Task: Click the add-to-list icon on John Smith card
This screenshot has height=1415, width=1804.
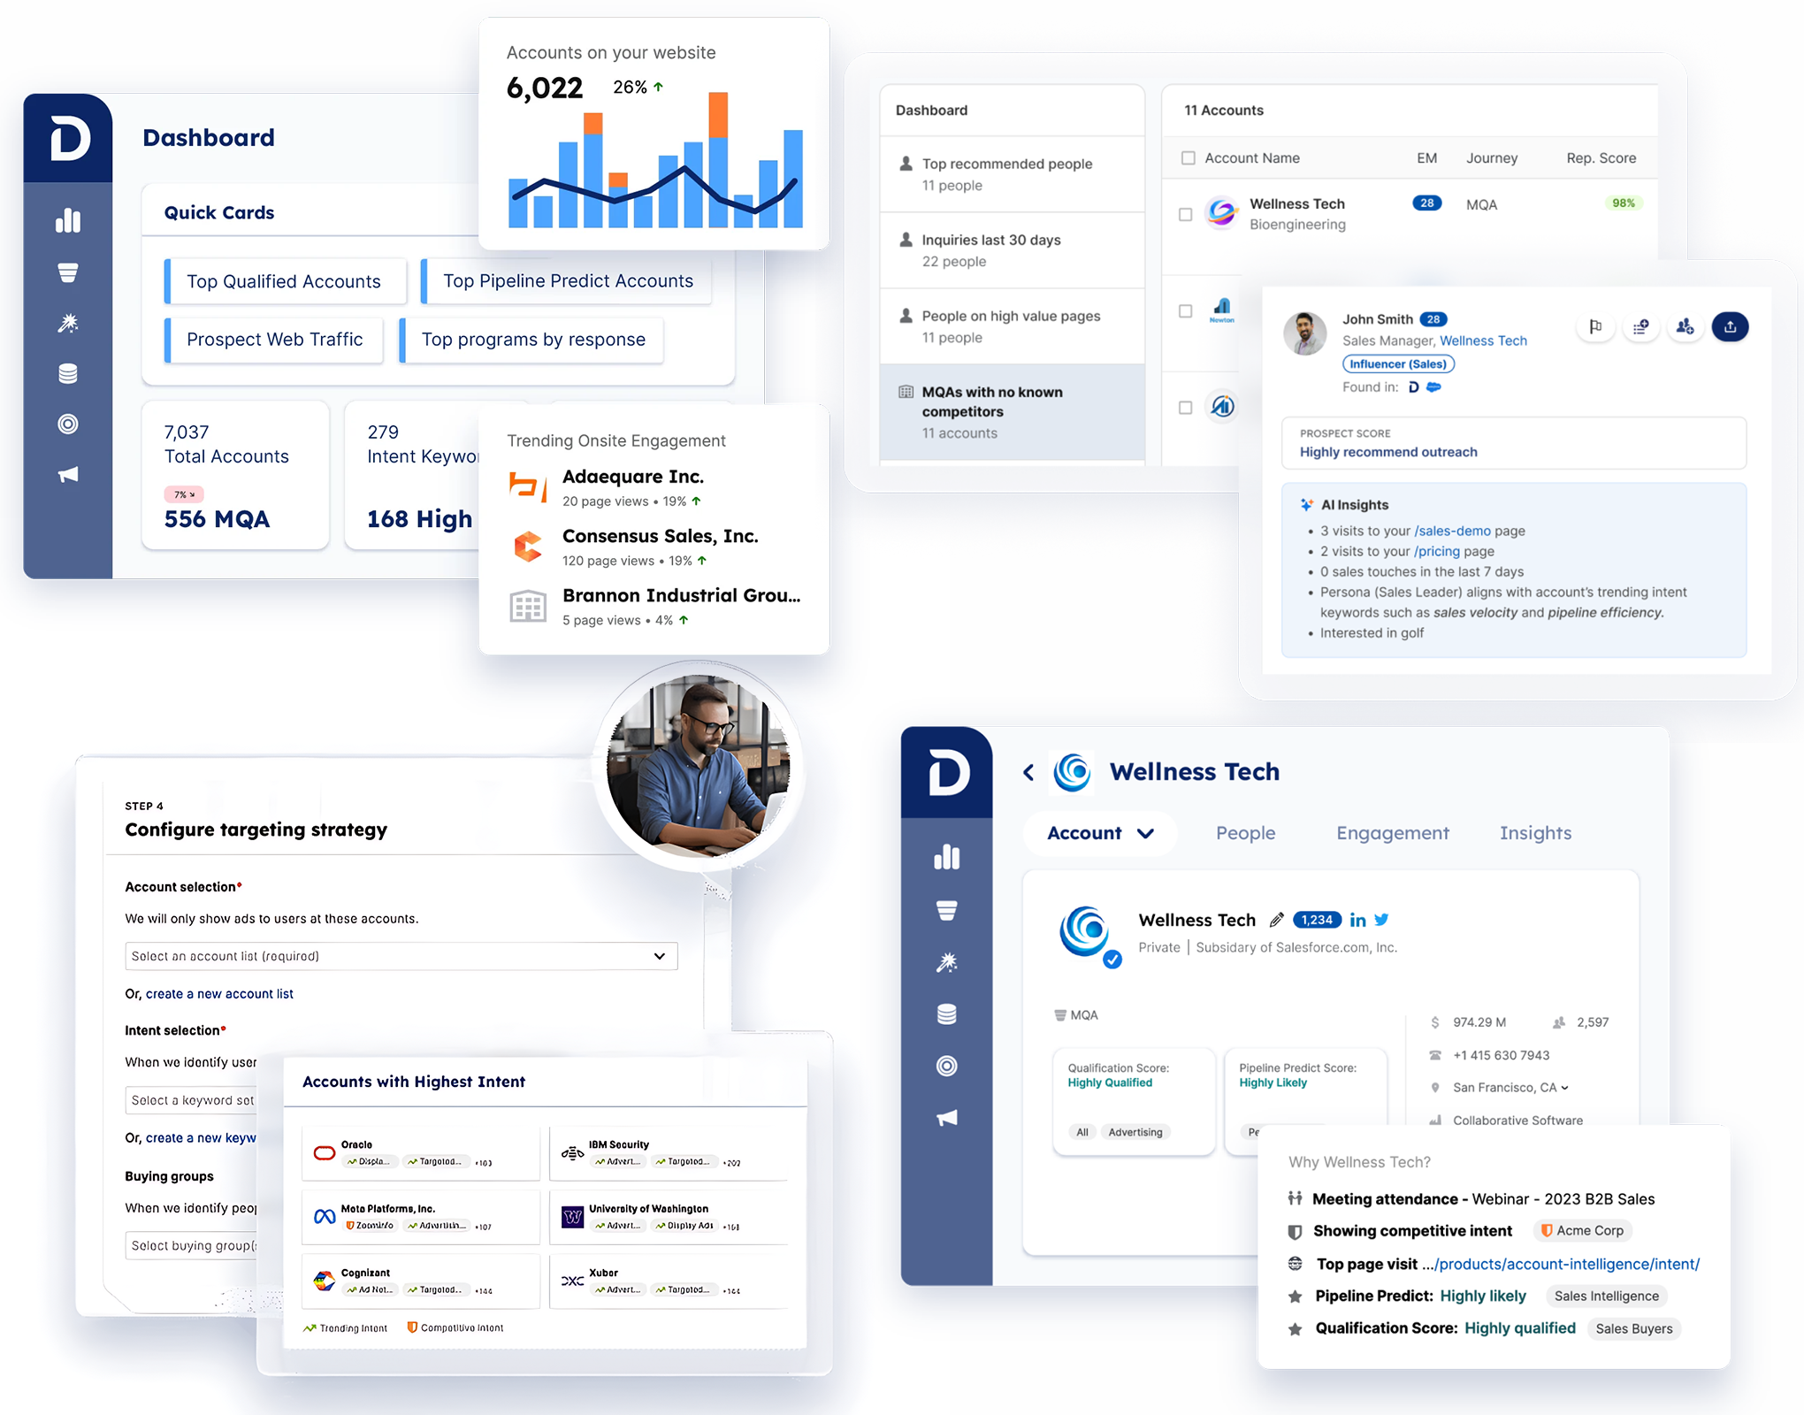Action: [1640, 327]
